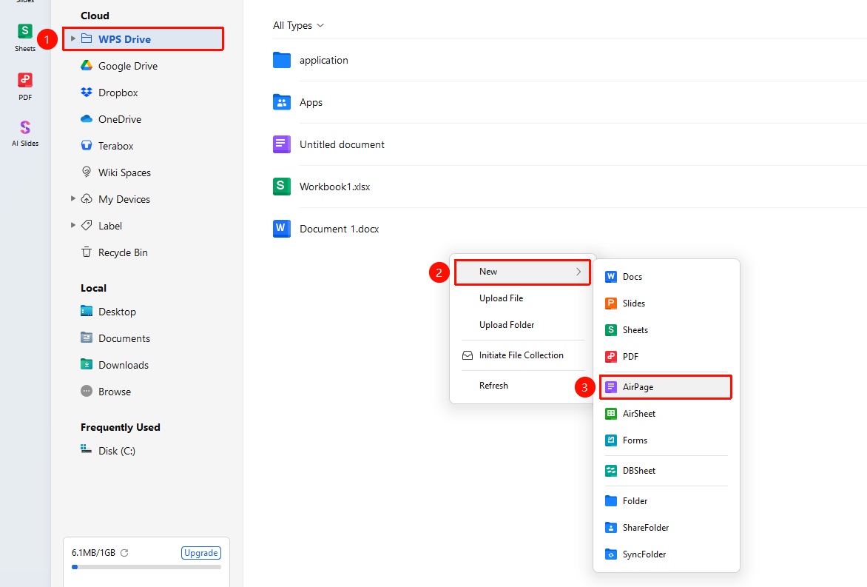Viewport: 867px width, 587px height.
Task: Expand the My Devices tree node
Action: [x=73, y=198]
